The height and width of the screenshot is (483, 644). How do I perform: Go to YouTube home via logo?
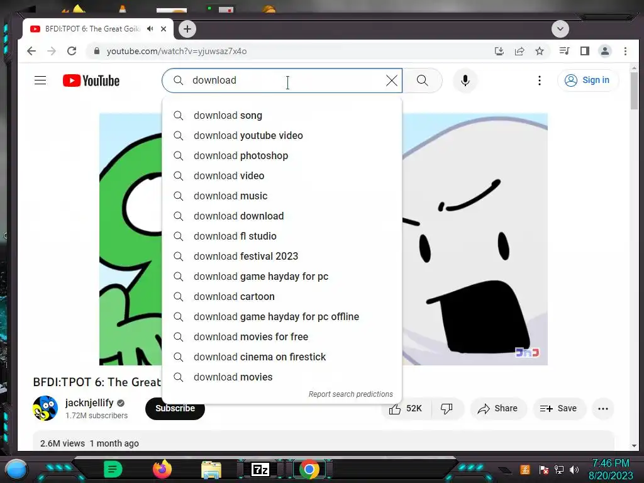click(91, 80)
